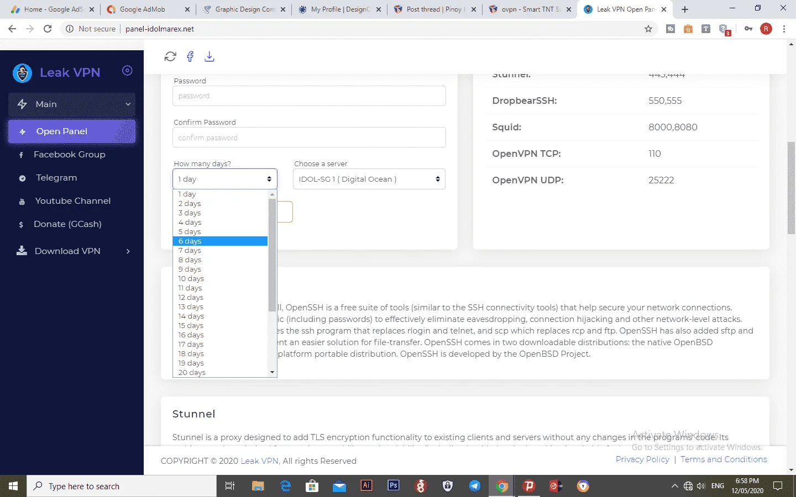Select 4 days option in list
This screenshot has height=497, width=796.
coord(221,223)
